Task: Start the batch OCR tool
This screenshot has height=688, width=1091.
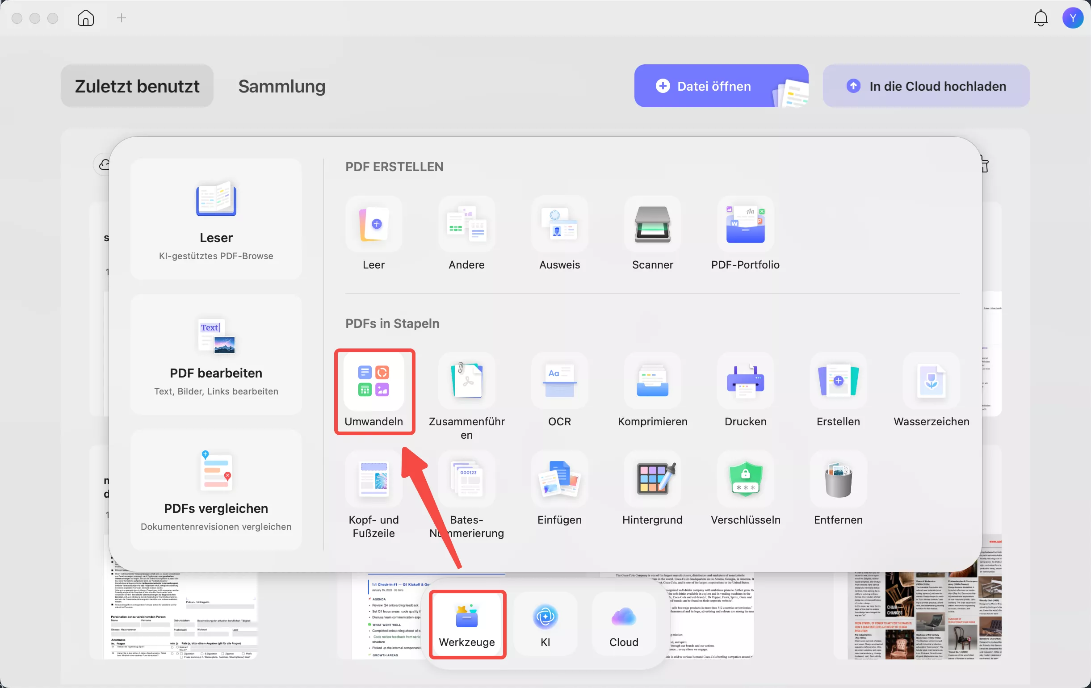Action: (x=559, y=390)
